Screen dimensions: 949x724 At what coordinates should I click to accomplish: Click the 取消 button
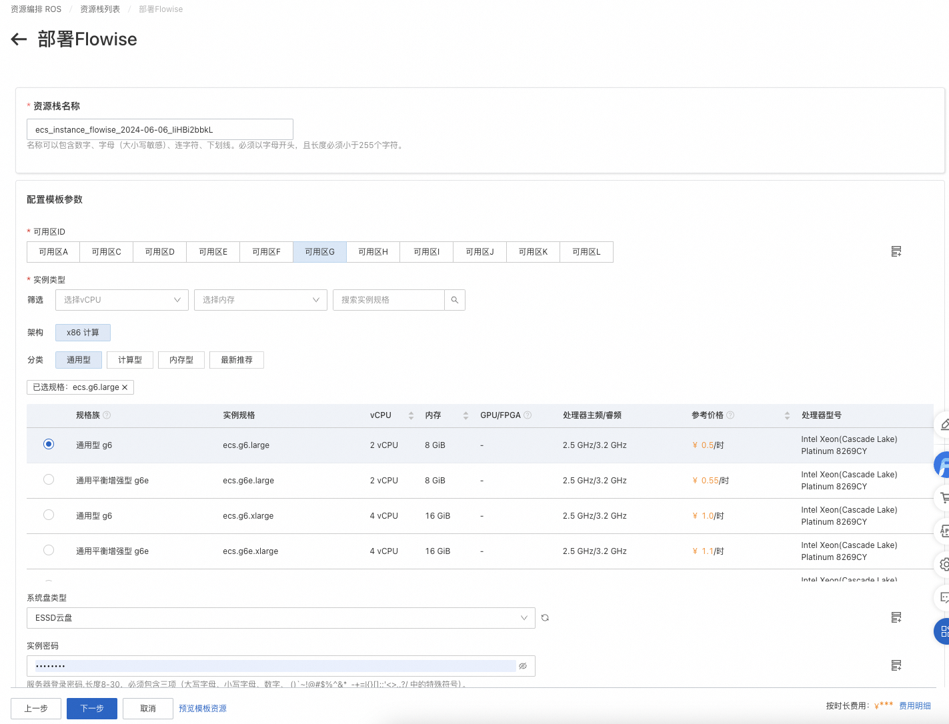[148, 709]
